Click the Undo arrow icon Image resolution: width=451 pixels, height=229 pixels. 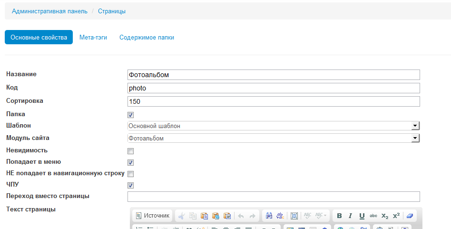pyautogui.click(x=241, y=216)
